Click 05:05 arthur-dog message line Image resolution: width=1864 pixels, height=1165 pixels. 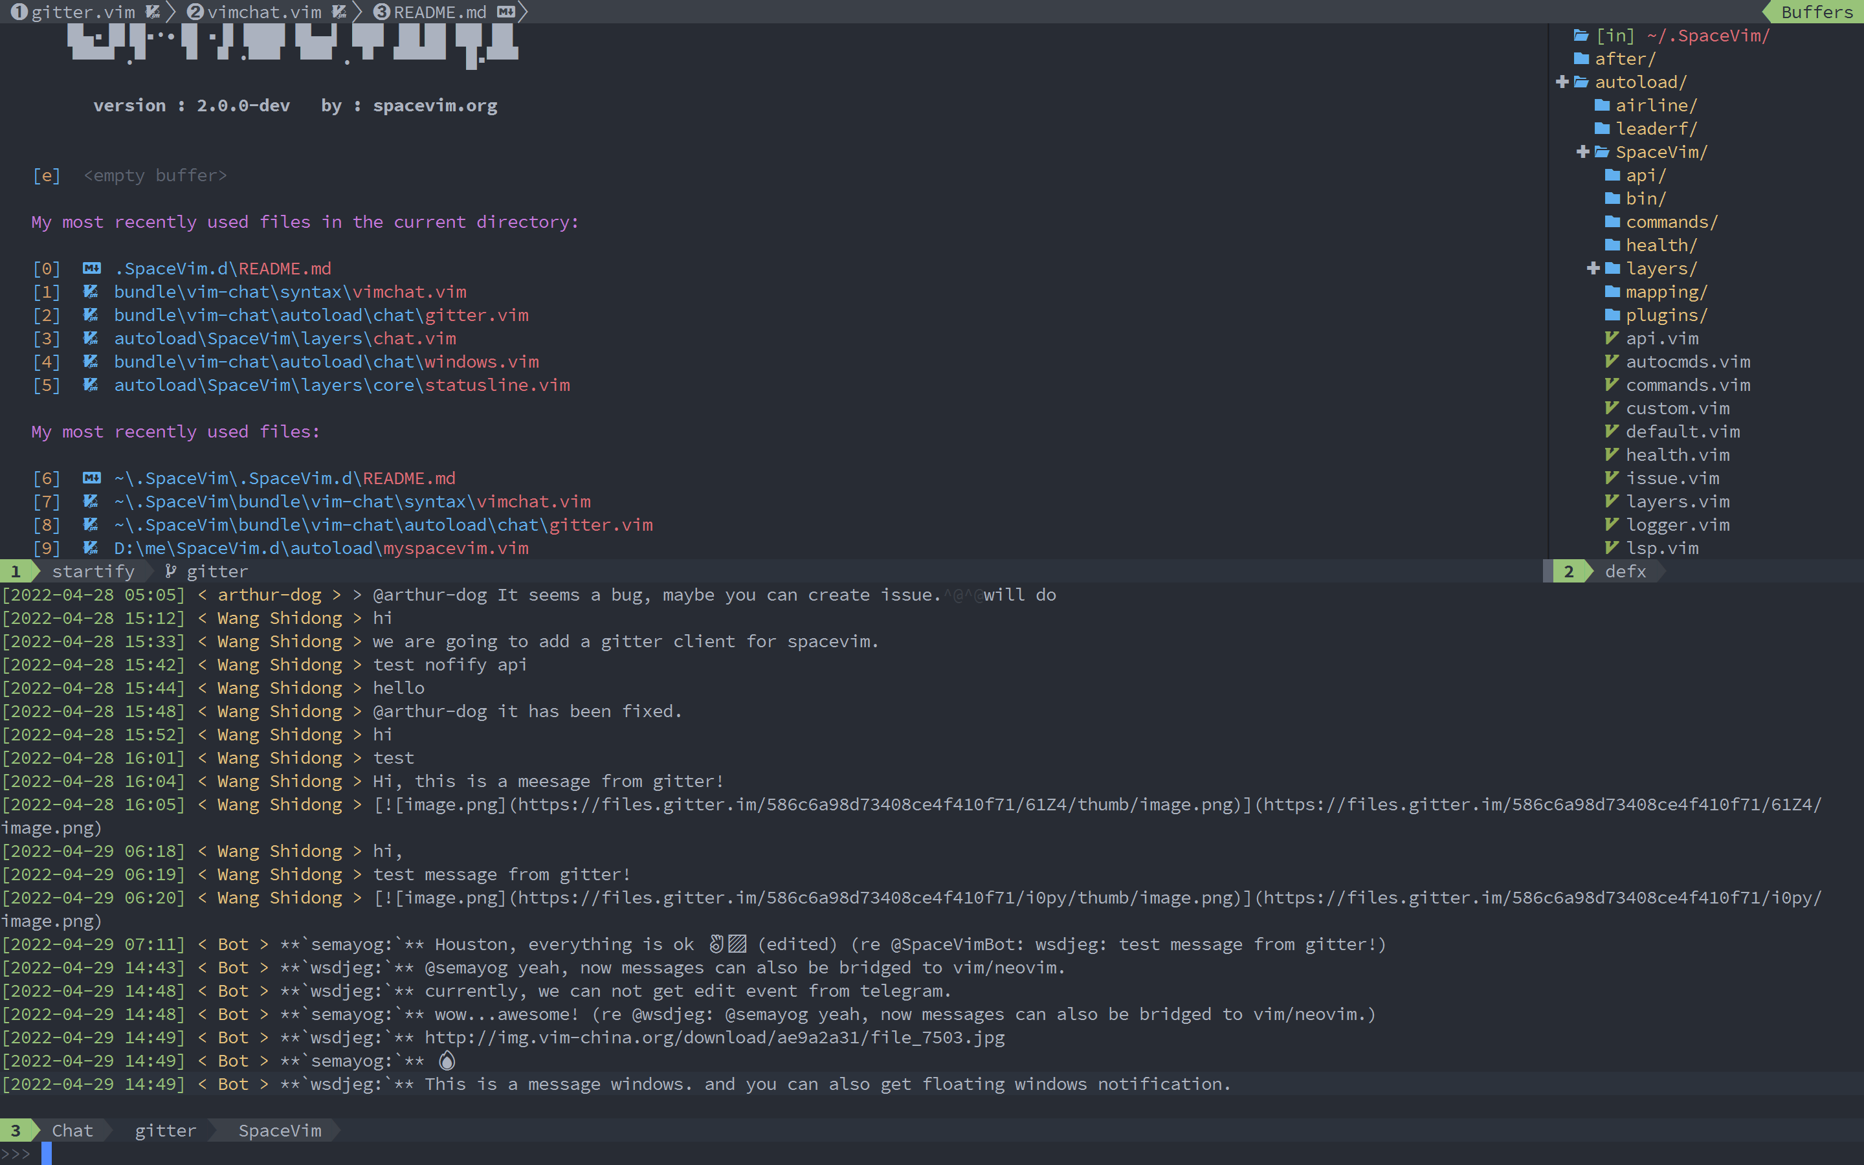tap(528, 595)
